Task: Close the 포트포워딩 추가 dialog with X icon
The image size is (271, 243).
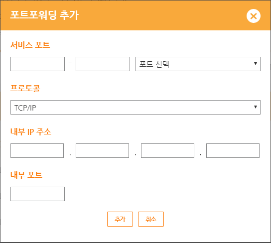Action: 254,16
